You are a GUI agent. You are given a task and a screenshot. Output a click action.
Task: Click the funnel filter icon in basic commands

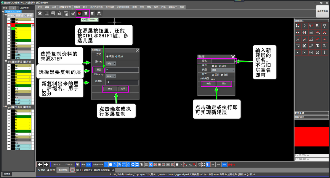point(318,46)
